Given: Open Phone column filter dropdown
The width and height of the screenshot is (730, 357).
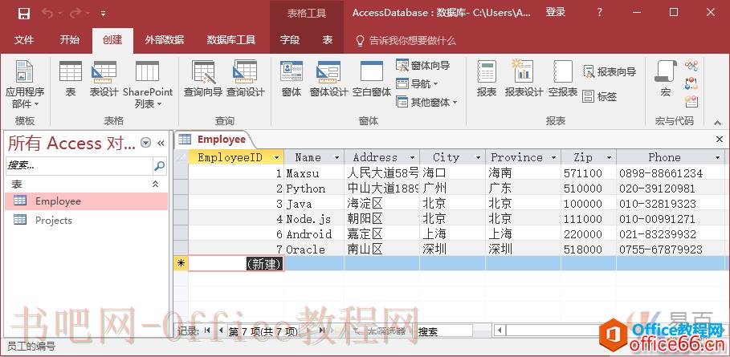Looking at the screenshot, I should tap(717, 157).
